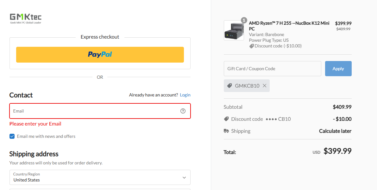Click the Discount code (-$10.00) product line
377x190 pixels.
(x=275, y=46)
